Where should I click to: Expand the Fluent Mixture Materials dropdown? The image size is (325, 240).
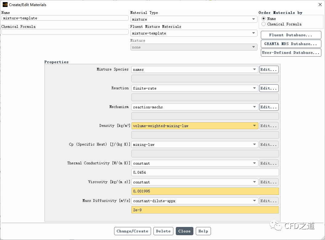(194, 33)
